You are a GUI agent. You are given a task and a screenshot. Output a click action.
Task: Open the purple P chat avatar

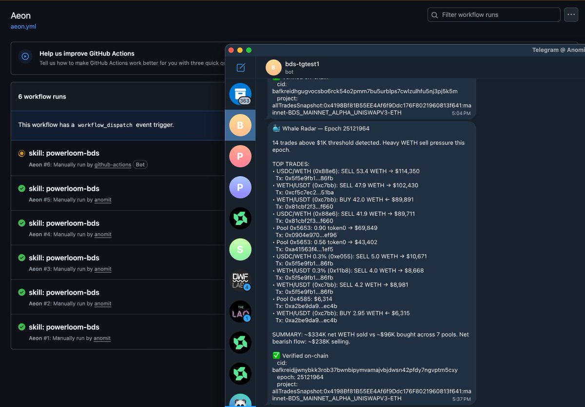pos(240,187)
